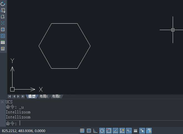Toggle Dynamic UCS with lightning icon
Image resolution: width=183 pixels, height=134 pixels.
coord(122,131)
